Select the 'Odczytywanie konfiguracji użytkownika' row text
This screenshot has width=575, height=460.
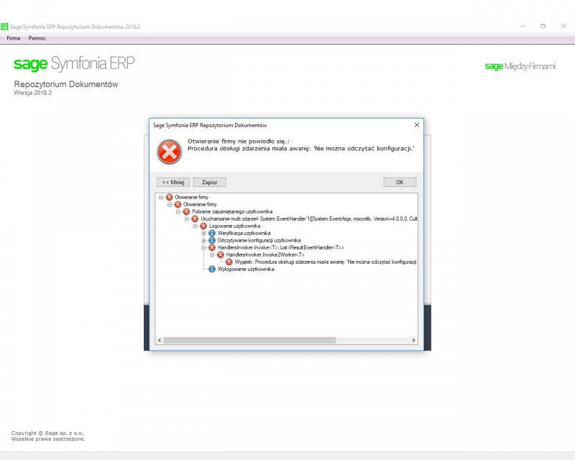click(259, 240)
